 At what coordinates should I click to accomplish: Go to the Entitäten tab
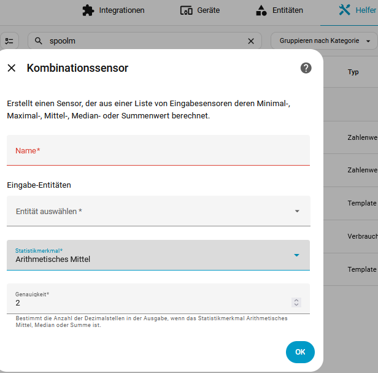(279, 10)
